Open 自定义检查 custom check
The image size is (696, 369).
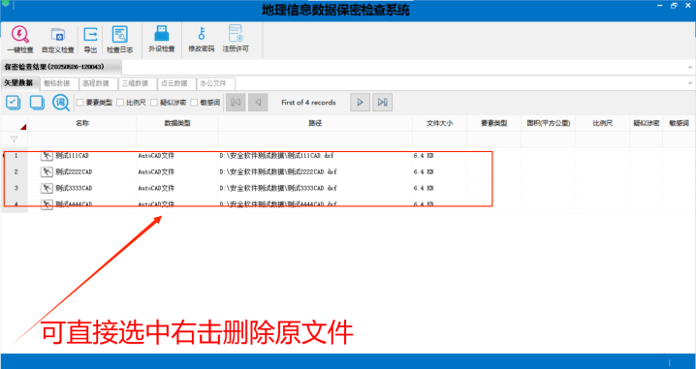point(58,40)
